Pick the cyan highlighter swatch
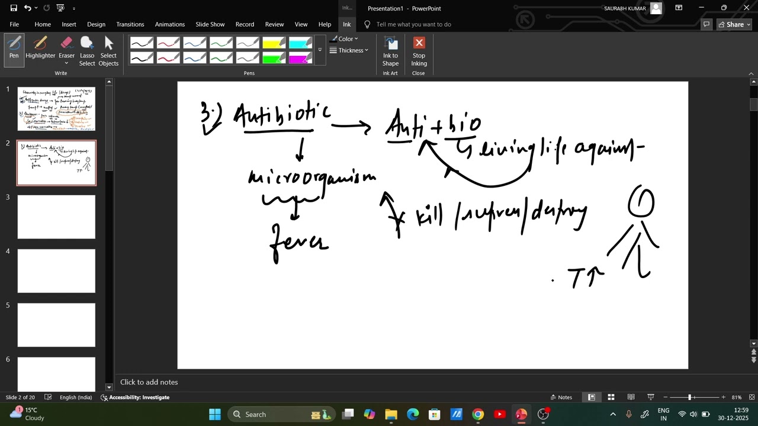This screenshot has width=758, height=426. coord(301,43)
